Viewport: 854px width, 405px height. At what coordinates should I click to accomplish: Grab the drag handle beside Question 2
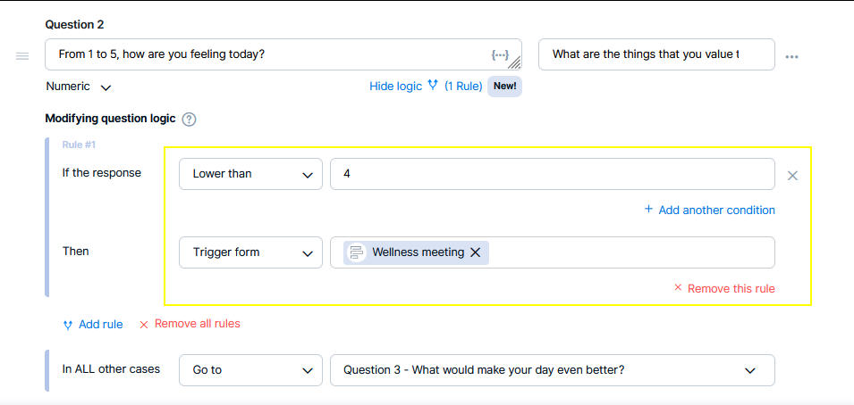(x=22, y=56)
